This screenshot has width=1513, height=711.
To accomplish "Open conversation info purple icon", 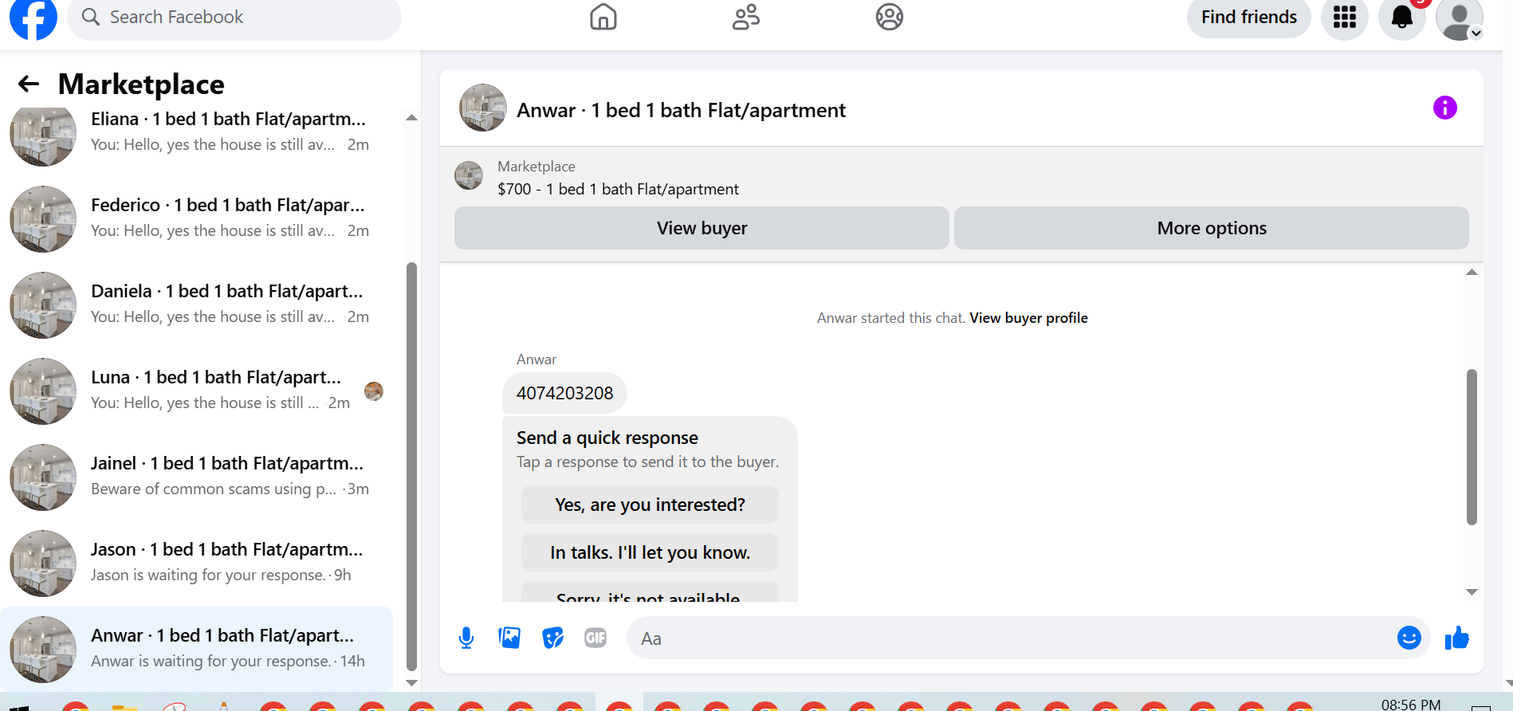I will point(1445,108).
